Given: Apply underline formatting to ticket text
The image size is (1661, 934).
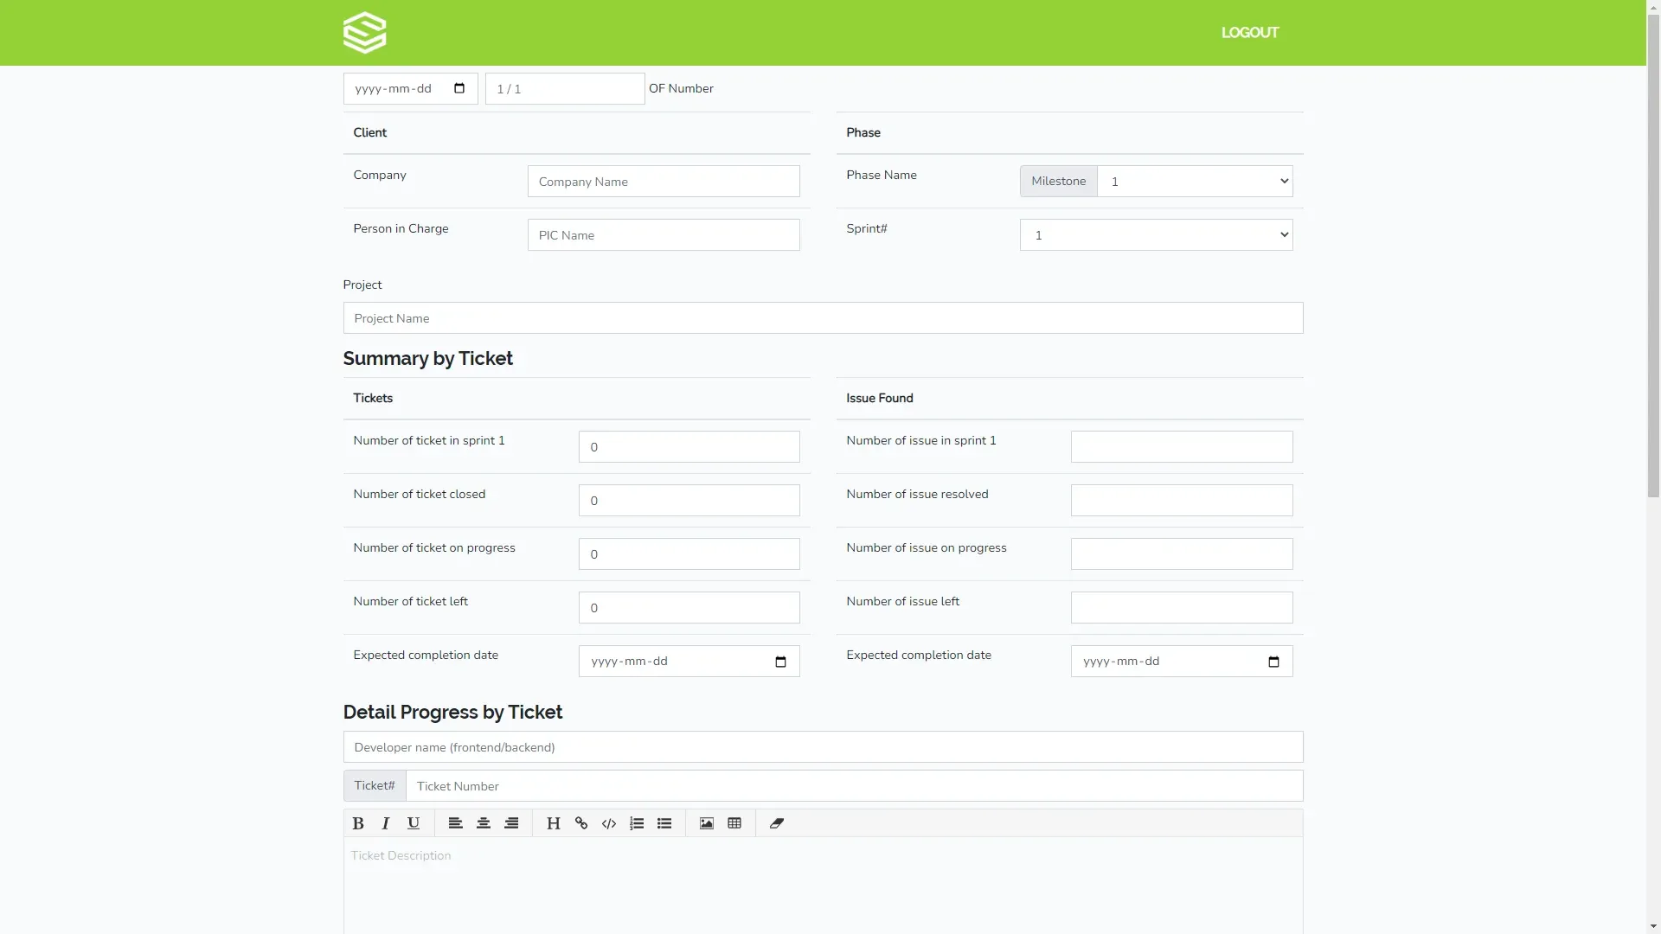Looking at the screenshot, I should pyautogui.click(x=414, y=822).
